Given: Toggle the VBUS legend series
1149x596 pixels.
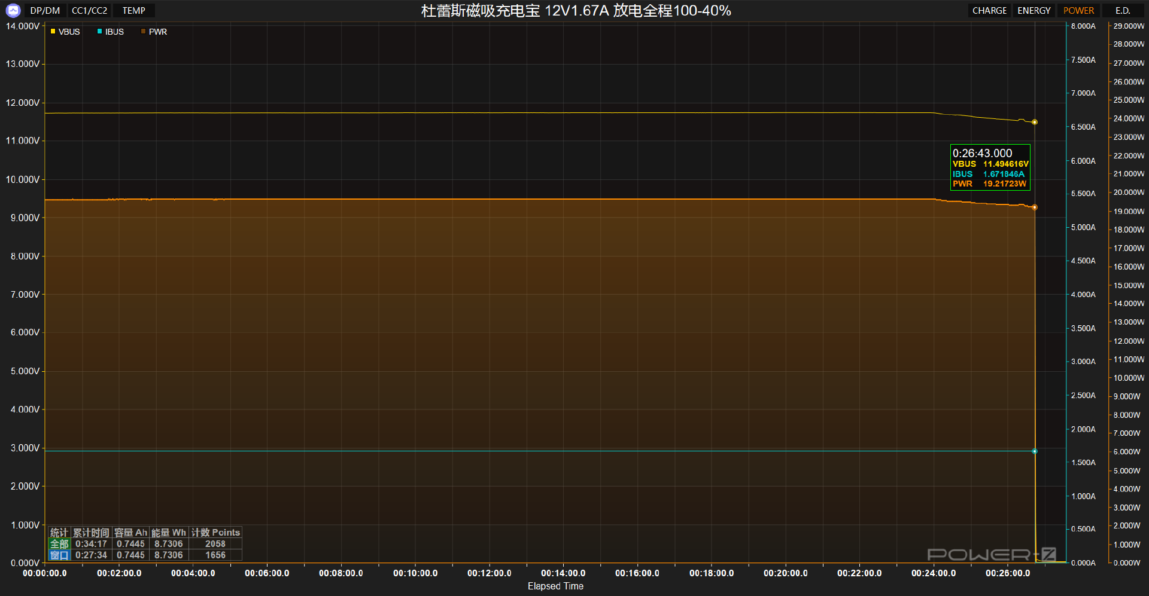Looking at the screenshot, I should click(x=65, y=32).
